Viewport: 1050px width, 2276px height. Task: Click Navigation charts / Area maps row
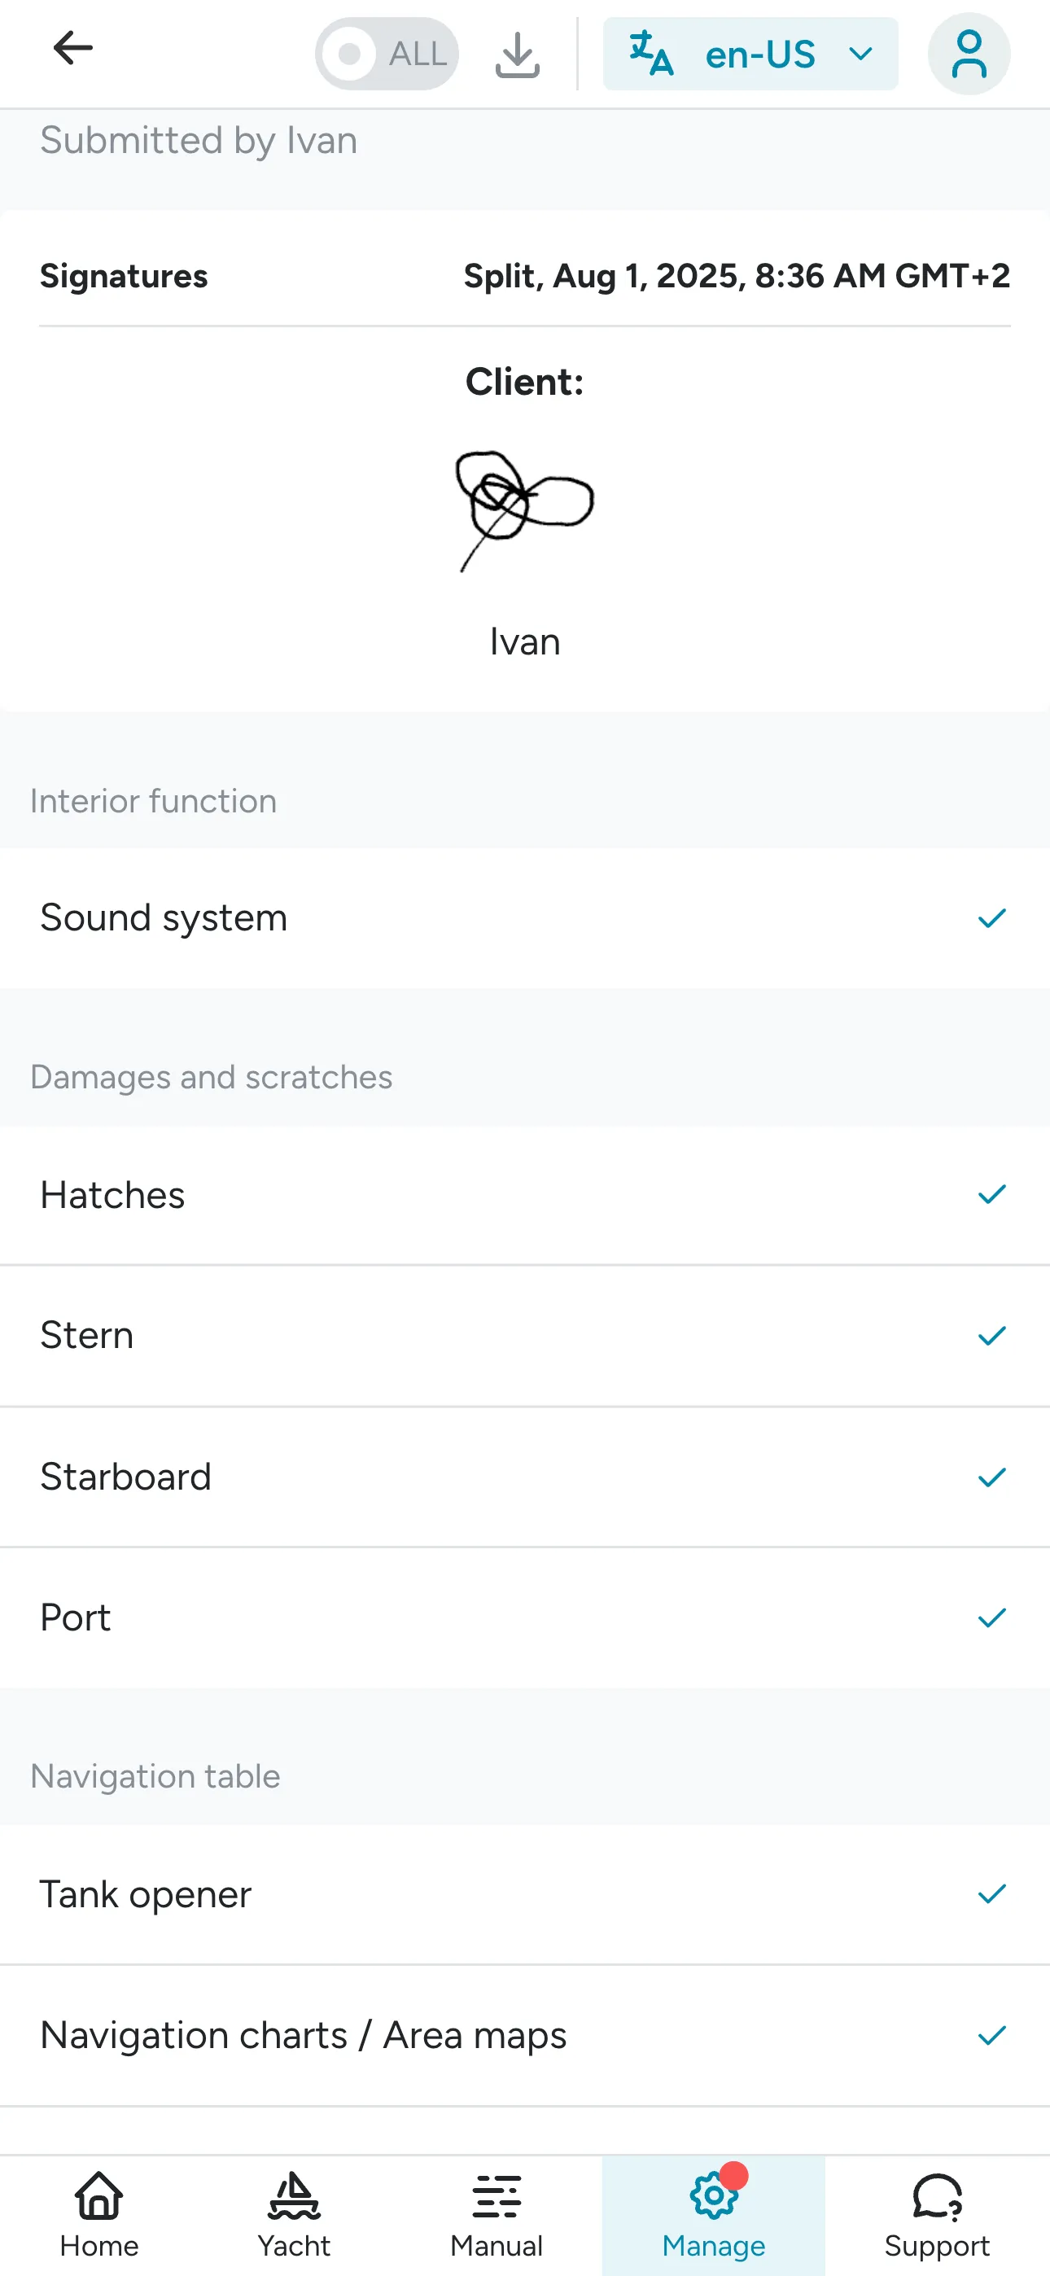coord(525,2035)
